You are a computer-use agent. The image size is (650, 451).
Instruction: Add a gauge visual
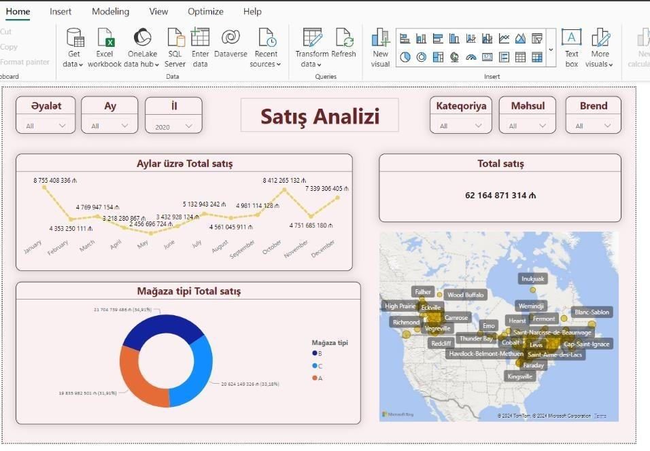tap(471, 57)
